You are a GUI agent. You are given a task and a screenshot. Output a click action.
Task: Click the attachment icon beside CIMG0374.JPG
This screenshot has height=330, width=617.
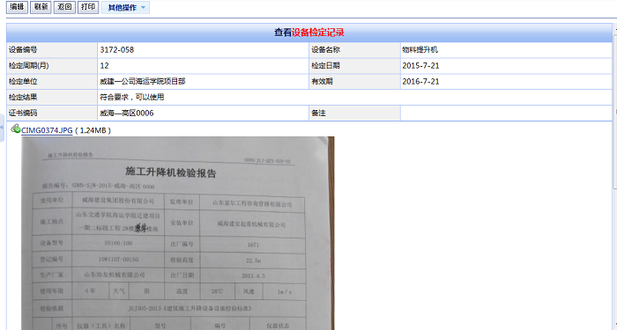[x=16, y=128]
